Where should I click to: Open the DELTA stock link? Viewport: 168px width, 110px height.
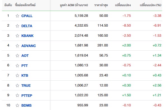coord(27,26)
